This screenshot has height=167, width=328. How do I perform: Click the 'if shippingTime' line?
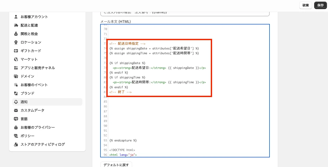pos(127,77)
